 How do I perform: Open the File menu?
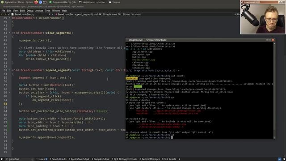point(3,11)
